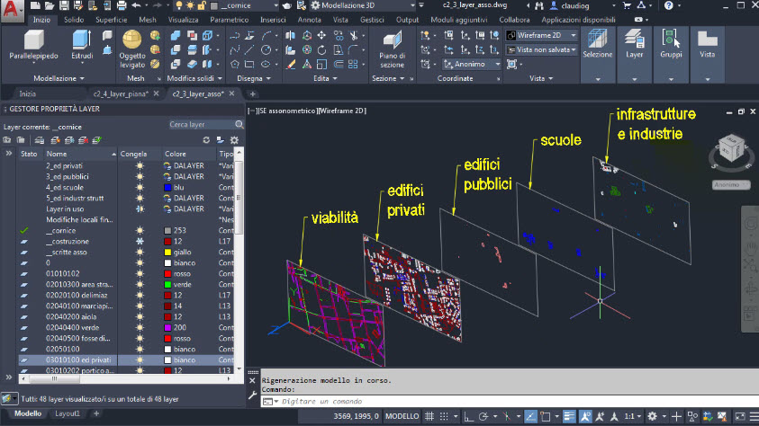Viewport: 759px width, 426px height.
Task: Click the shopping cart icon in title bar
Action: point(627,5)
